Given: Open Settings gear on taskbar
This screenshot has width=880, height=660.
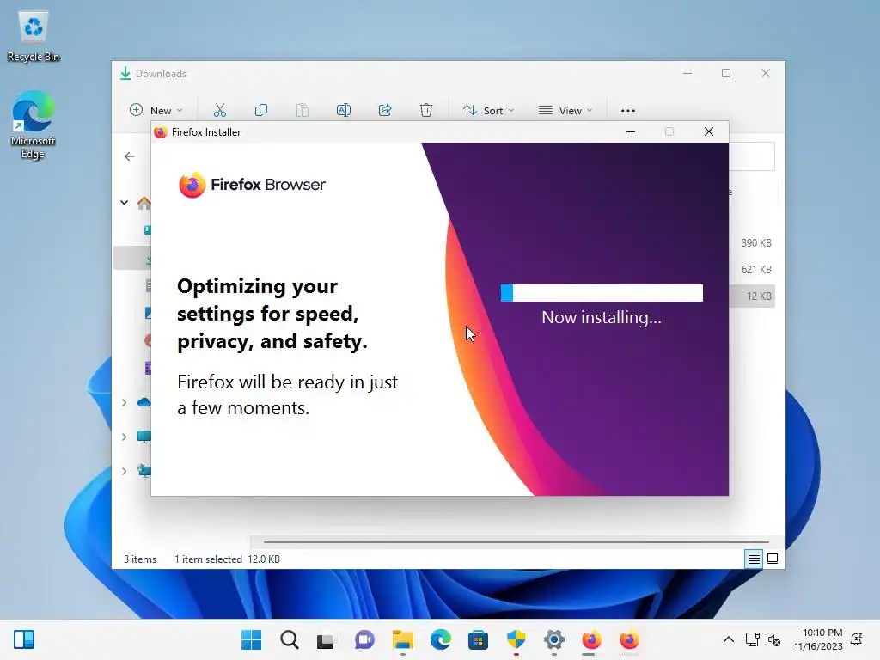Looking at the screenshot, I should (x=554, y=639).
